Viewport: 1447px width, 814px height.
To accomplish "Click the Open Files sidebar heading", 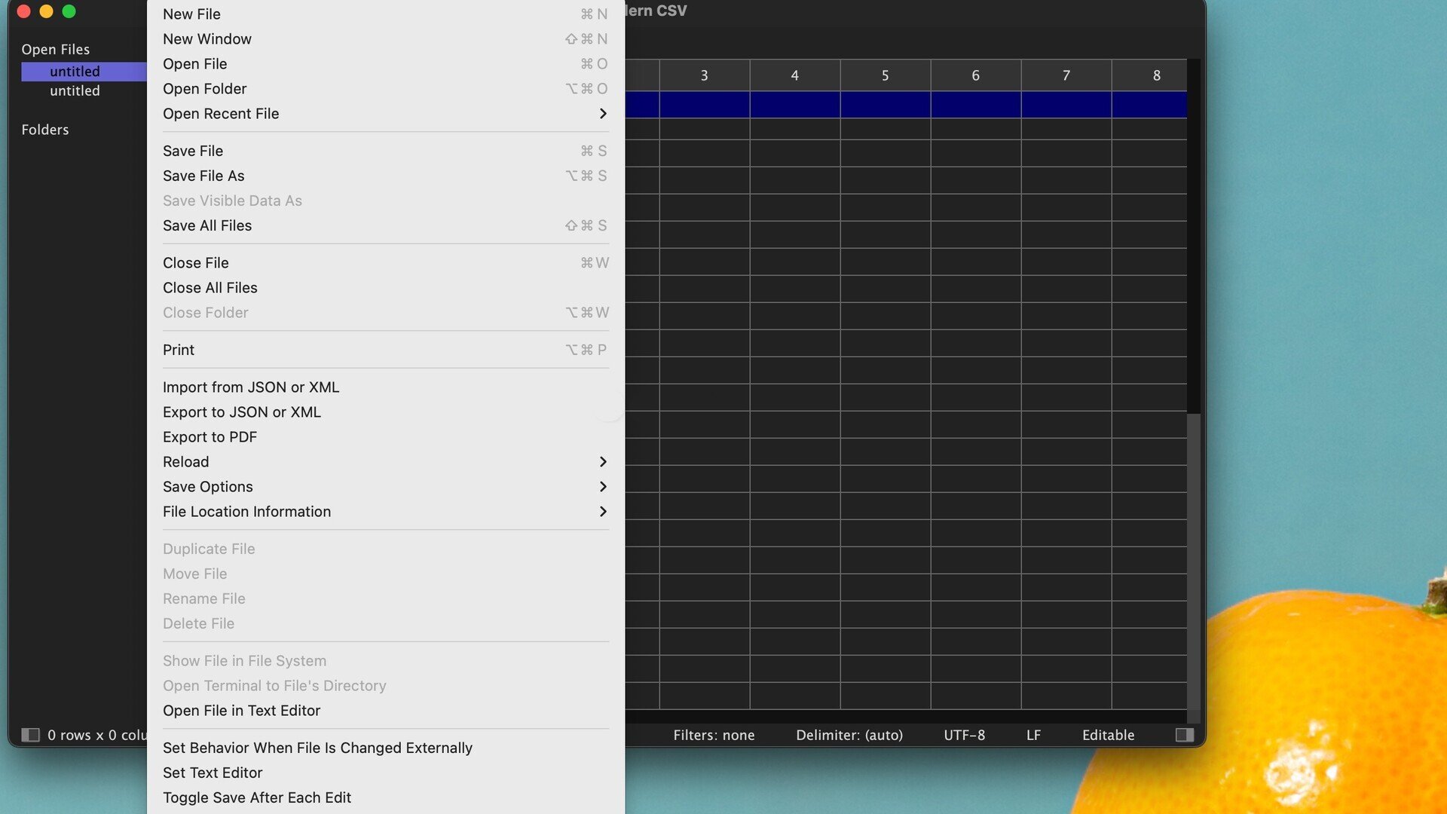I will 56,49.
